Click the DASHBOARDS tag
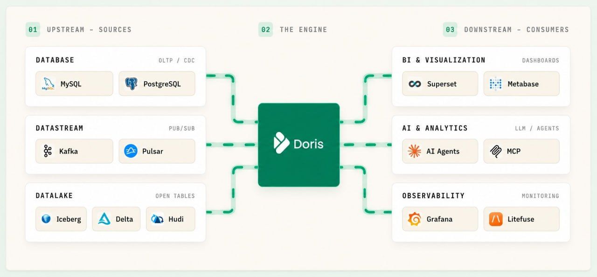This screenshot has width=597, height=277. click(x=541, y=60)
